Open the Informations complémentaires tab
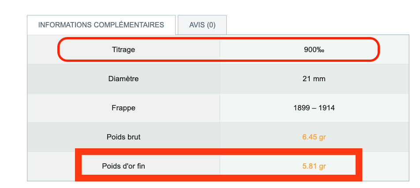Image resolution: width=420 pixels, height=188 pixels. [x=101, y=25]
